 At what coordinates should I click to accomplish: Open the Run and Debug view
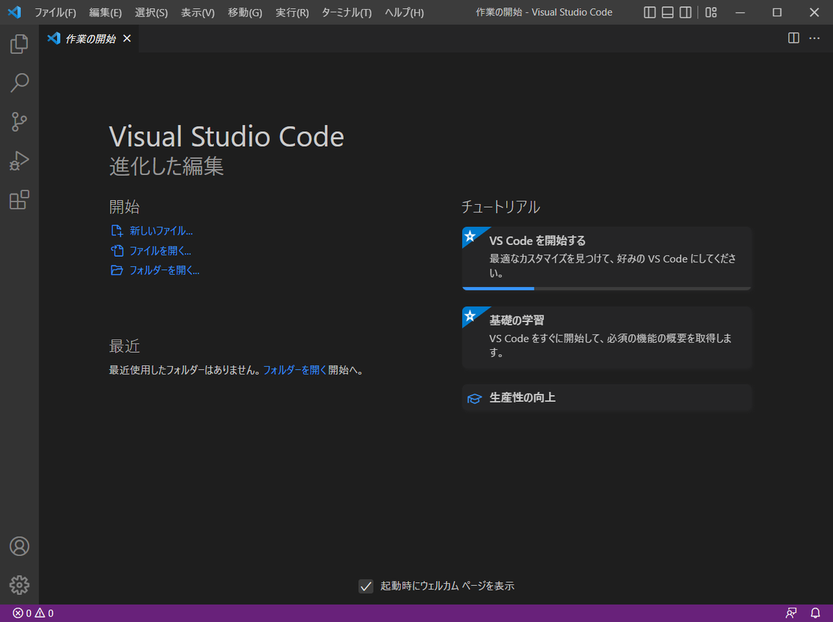[19, 161]
